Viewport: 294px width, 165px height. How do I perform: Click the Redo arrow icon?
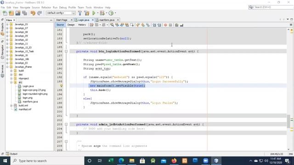(x=40, y=13)
